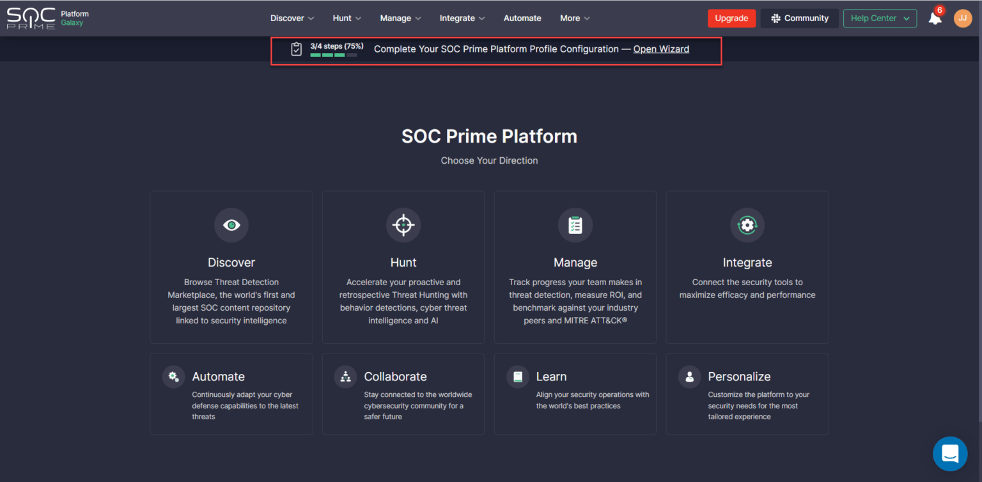This screenshot has width=982, height=482.
Task: Expand the Help Center dropdown
Action: (880, 18)
